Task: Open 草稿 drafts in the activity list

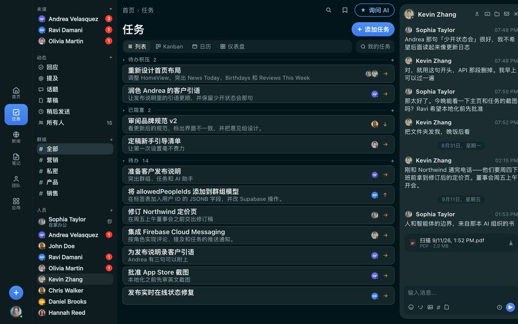Action: click(x=75, y=100)
